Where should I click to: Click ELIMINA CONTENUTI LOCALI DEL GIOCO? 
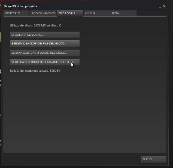tap(45, 53)
